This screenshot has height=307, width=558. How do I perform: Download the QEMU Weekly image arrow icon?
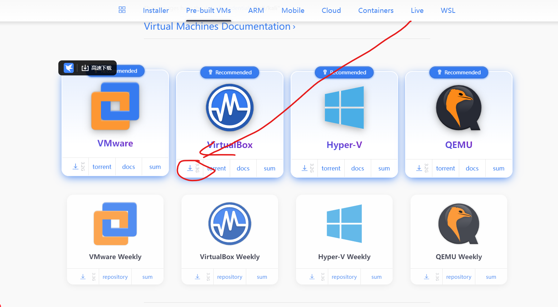(426, 277)
